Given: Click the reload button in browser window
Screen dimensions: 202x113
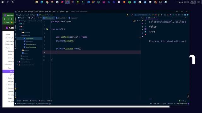Looking at the screenshot, I should click(11, 19).
